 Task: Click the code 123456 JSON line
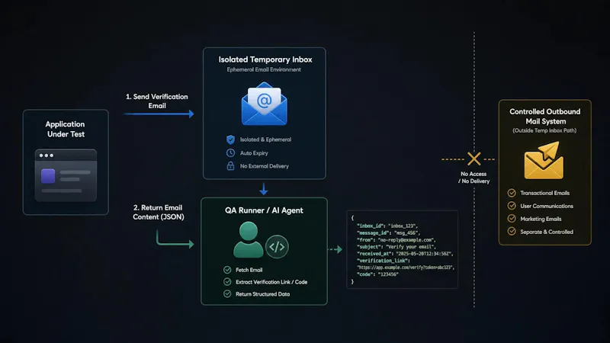coord(378,274)
